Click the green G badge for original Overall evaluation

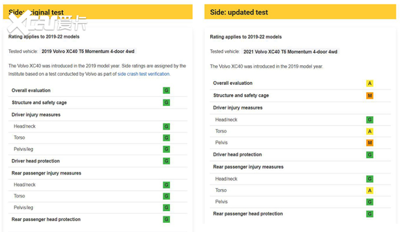(166, 90)
